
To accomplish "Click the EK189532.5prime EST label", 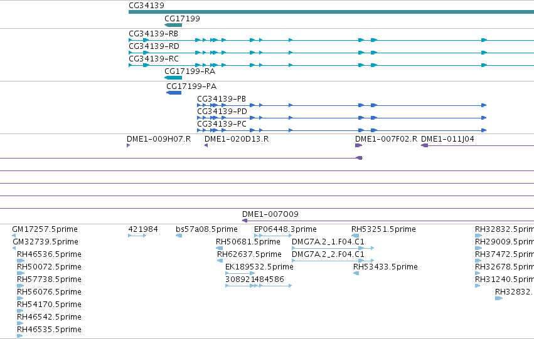I will 259,267.
